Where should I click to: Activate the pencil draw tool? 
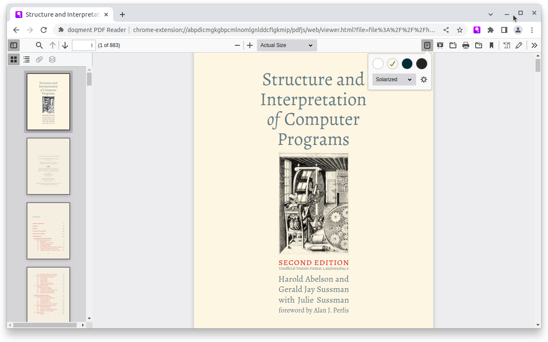519,45
